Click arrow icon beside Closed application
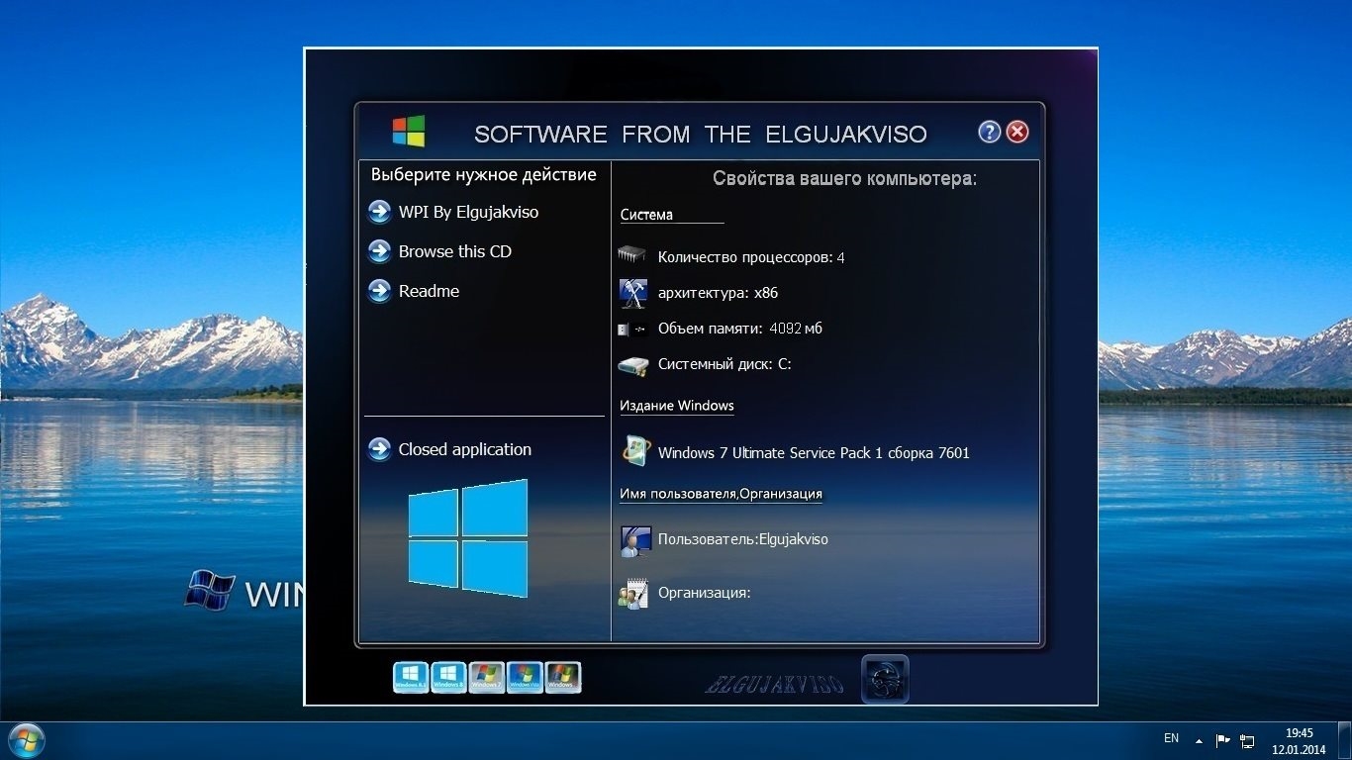1352x760 pixels. pyautogui.click(x=379, y=449)
